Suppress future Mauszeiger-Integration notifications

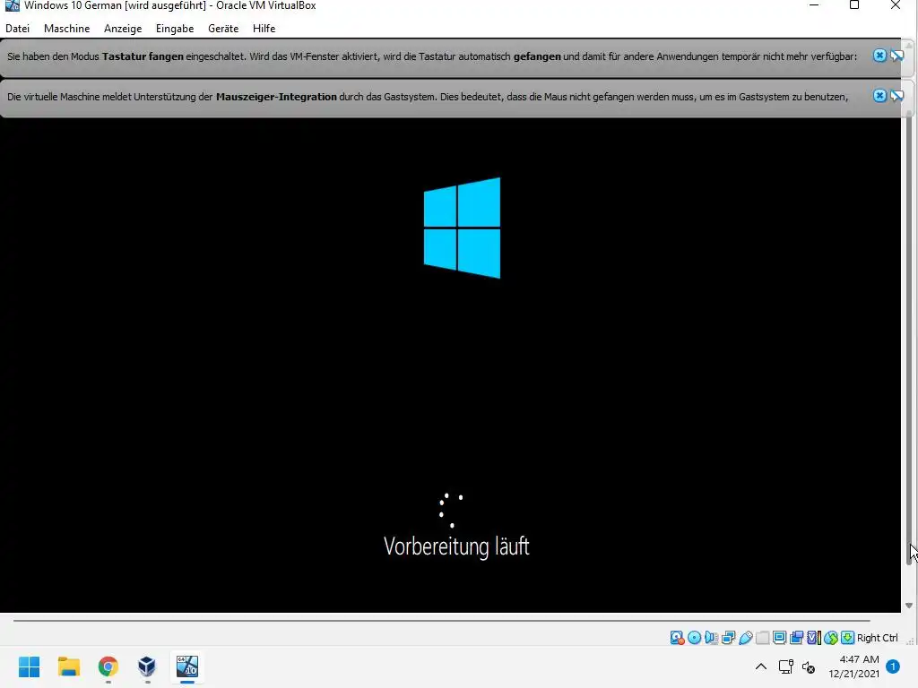click(896, 95)
